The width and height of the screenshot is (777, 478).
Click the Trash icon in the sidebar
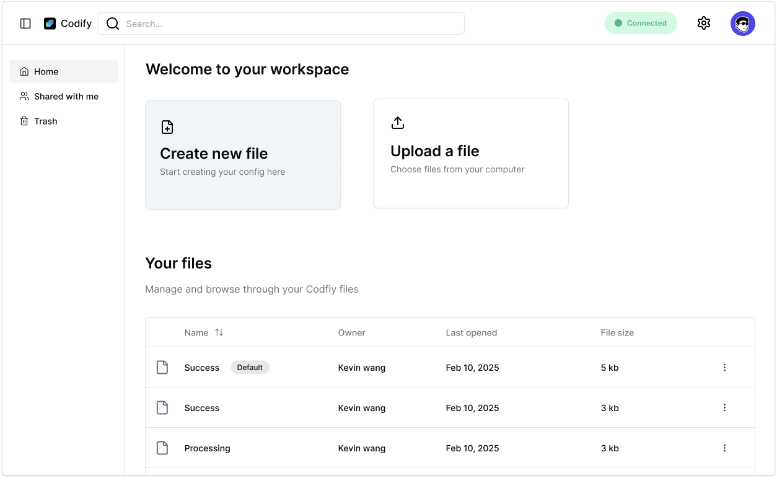coord(24,121)
